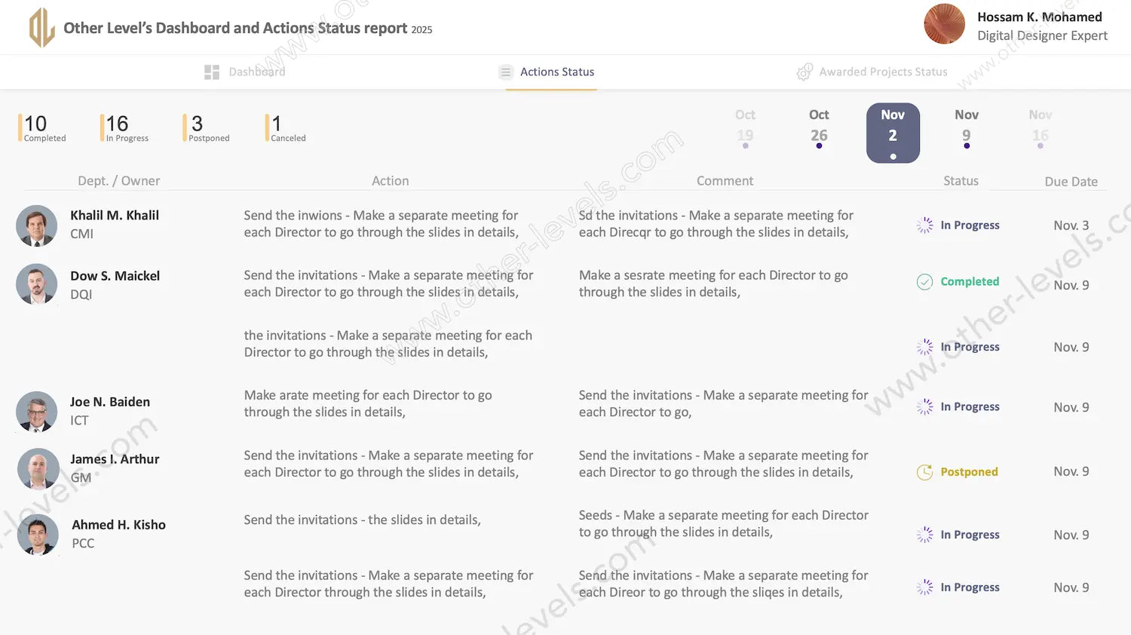Click In Progress spinner icon for Khalil M. Khalil
Viewport: 1131px width, 635px height.
tap(924, 225)
